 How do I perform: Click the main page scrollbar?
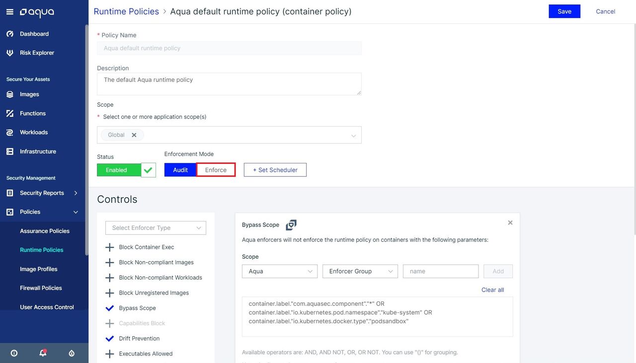point(634,129)
